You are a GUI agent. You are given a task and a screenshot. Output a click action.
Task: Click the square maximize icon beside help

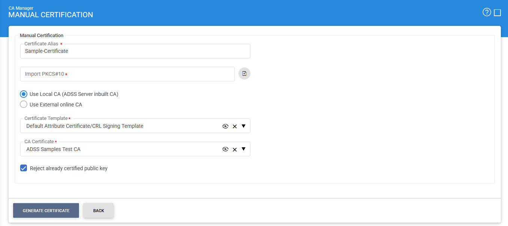coord(498,13)
